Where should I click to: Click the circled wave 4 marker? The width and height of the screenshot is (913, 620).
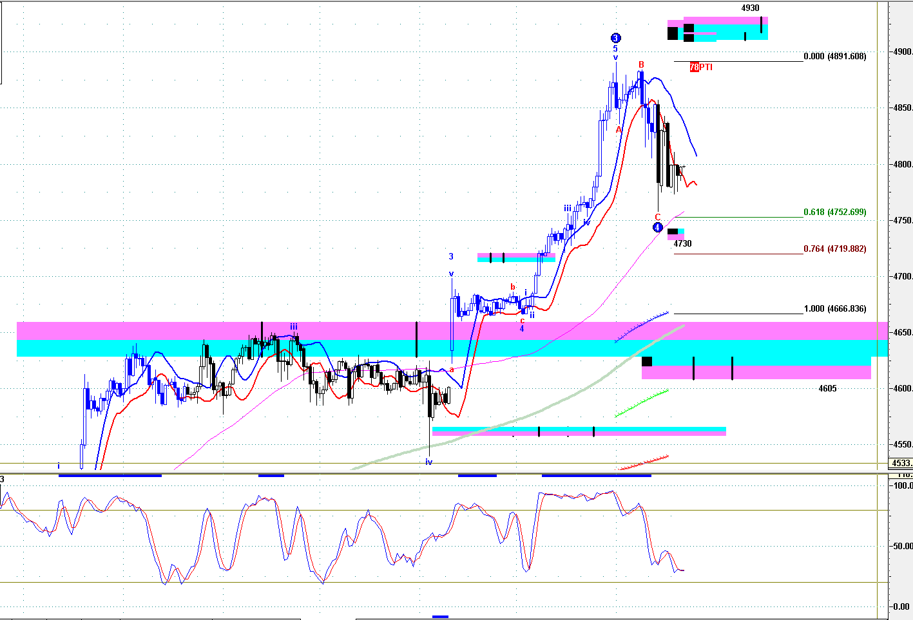point(657,227)
